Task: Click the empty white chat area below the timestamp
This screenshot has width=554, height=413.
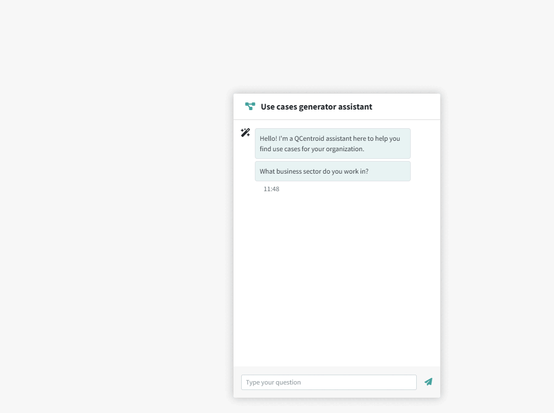Action: pos(336,274)
